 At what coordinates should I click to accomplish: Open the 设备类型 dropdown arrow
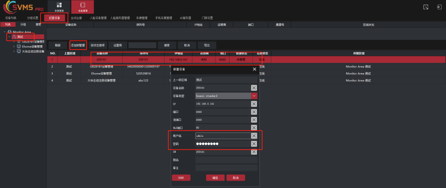click(x=254, y=96)
